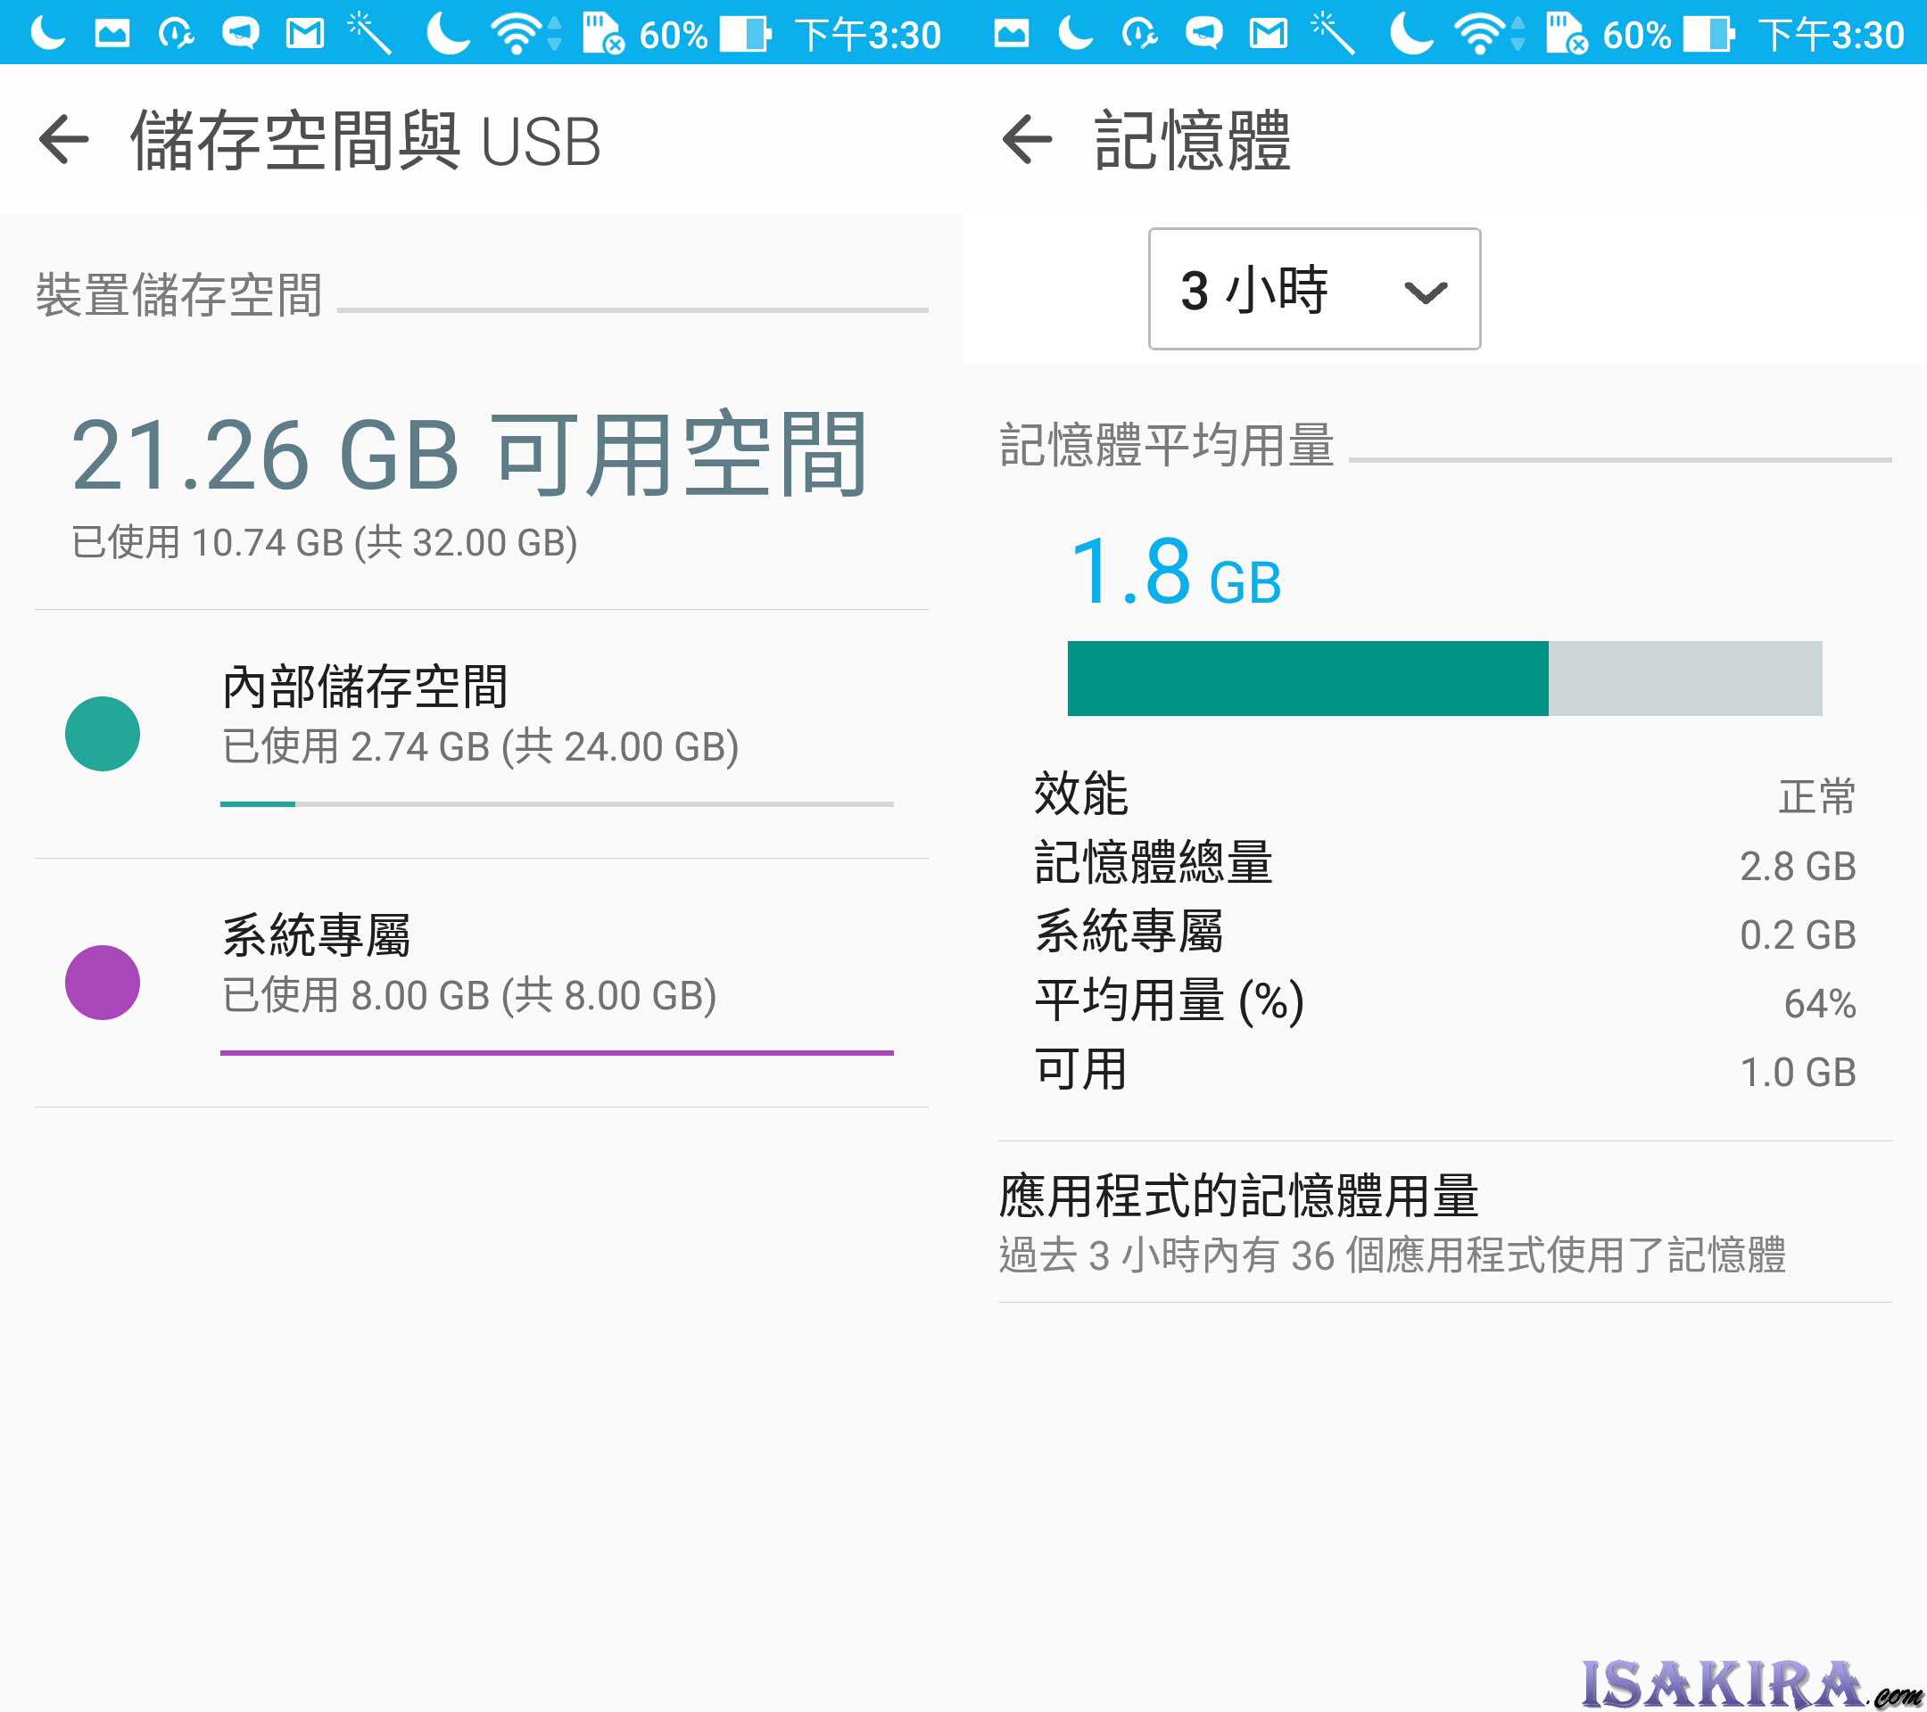The image size is (1927, 1712).
Task: Tap the green memory usage bar
Action: pos(1307,679)
